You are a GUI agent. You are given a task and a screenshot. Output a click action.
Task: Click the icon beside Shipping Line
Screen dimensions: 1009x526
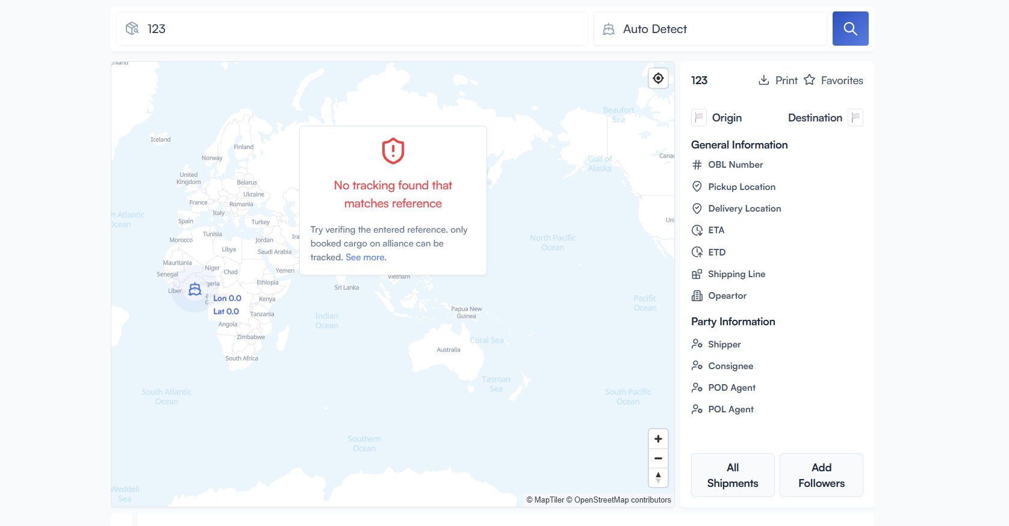(x=697, y=274)
